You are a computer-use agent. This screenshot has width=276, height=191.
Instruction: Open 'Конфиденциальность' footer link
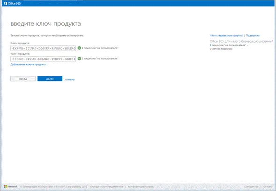(x=141, y=187)
